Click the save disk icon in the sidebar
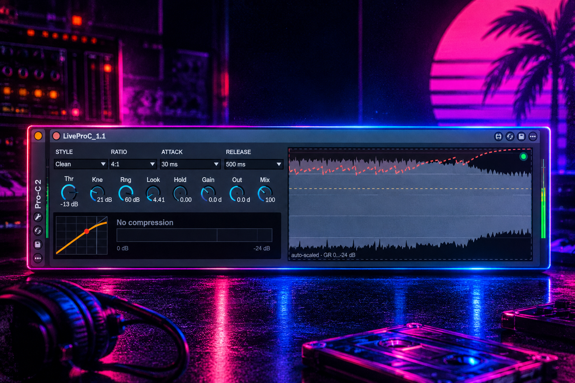The width and height of the screenshot is (575, 383). [38, 245]
